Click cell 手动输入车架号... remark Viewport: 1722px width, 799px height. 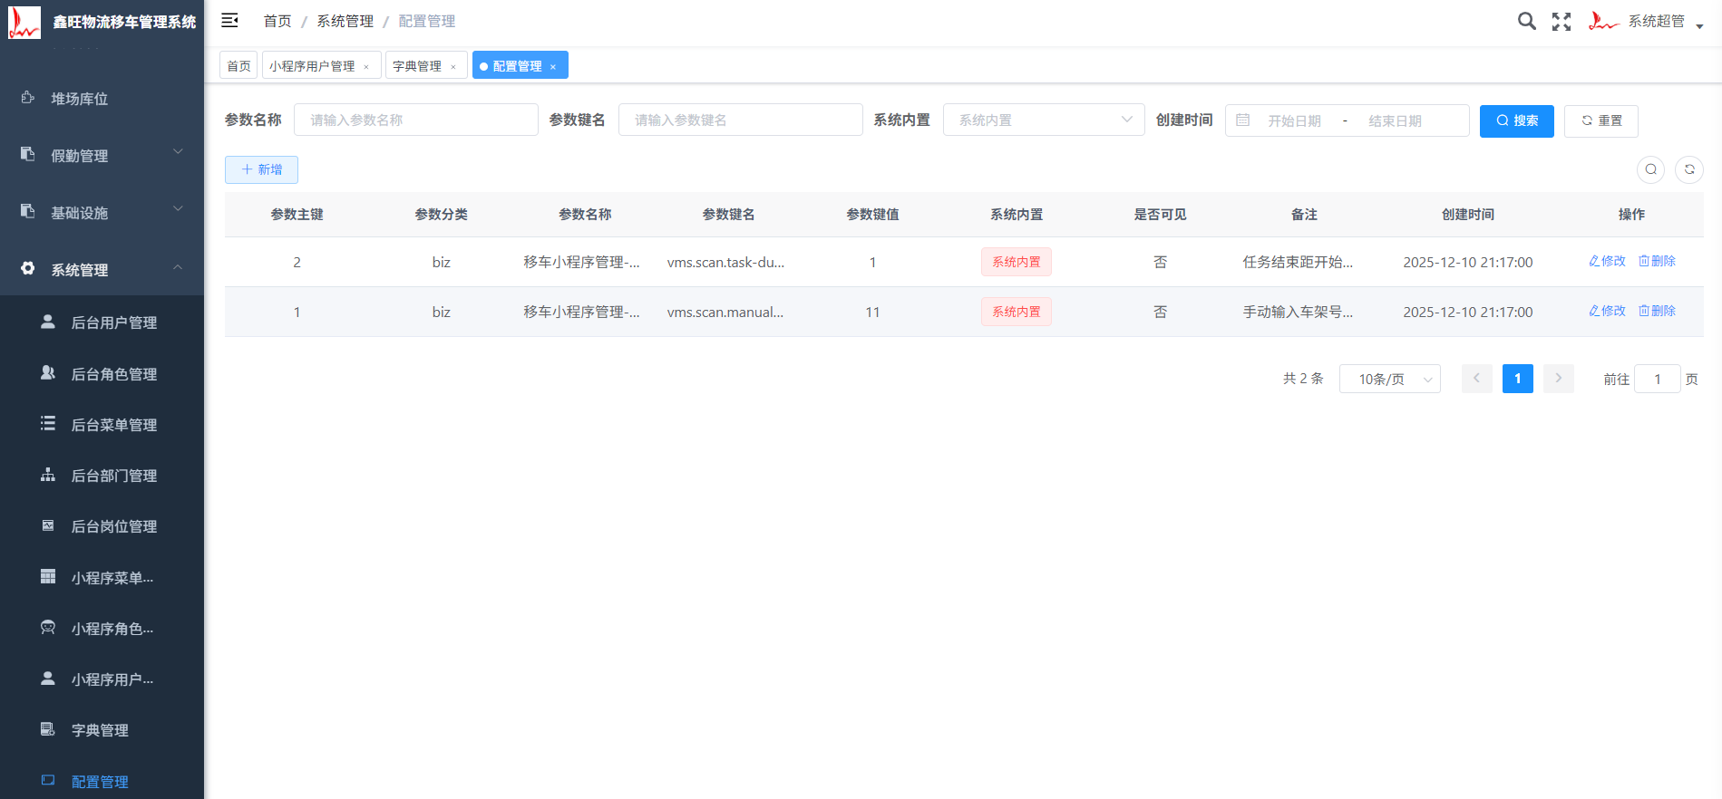tap(1298, 312)
